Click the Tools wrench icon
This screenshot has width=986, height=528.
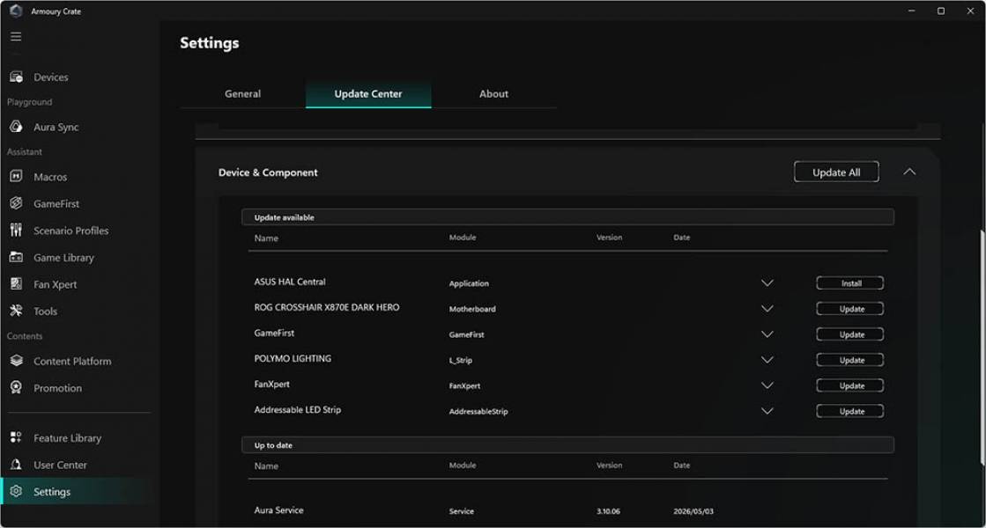pyautogui.click(x=17, y=311)
